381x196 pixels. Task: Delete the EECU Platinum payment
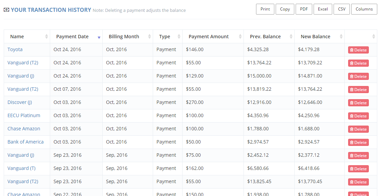tap(358, 116)
